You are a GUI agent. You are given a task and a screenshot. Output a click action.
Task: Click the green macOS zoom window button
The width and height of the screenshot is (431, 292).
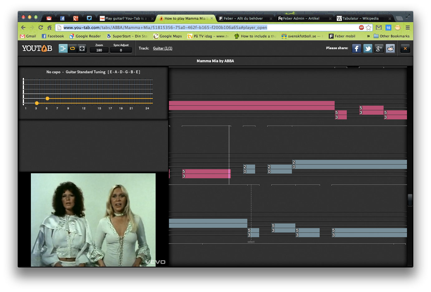point(36,17)
